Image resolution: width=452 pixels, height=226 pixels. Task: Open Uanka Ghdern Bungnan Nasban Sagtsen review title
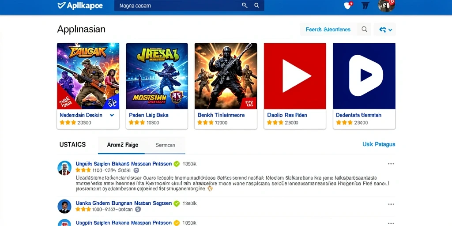tap(124, 203)
